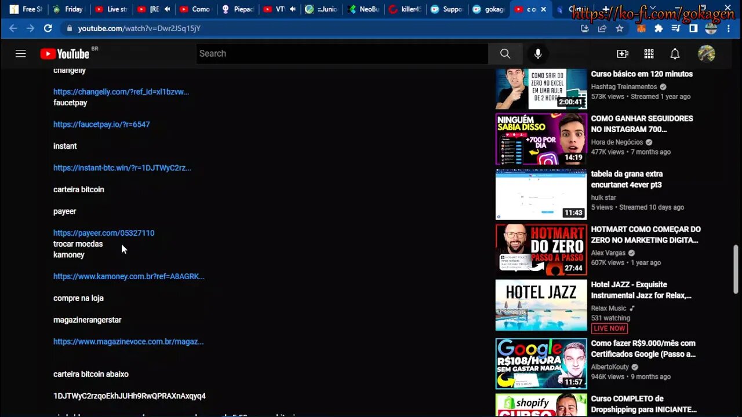This screenshot has height=417, width=742.
Task: Open 'COMO GANHAR SEGUIDORES NO INSTAGRAM' title
Action: pos(642,124)
